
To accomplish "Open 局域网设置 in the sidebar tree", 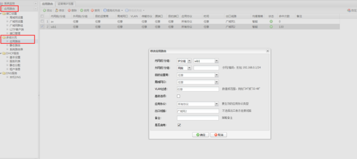I will 16,17.
